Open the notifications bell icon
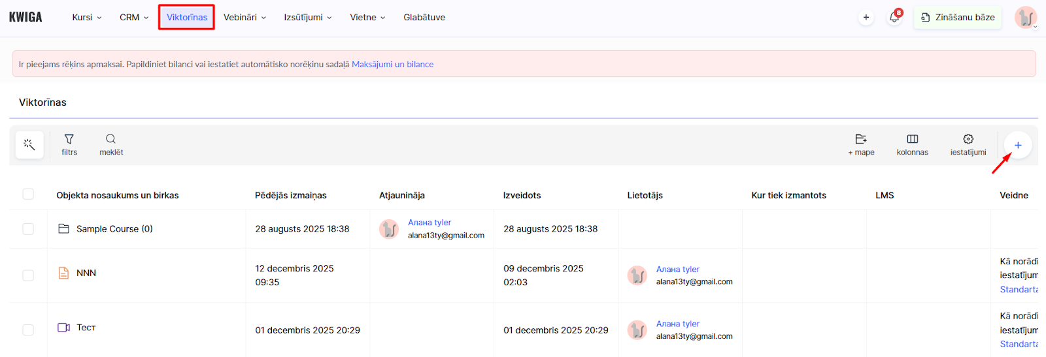 894,18
